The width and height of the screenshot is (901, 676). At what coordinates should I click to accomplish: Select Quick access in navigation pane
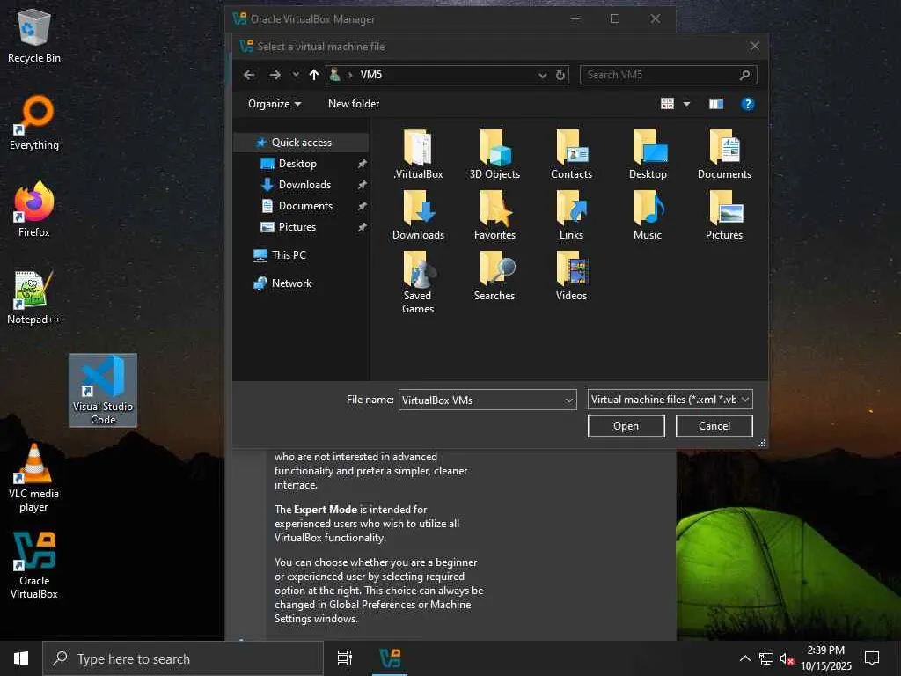click(x=301, y=143)
